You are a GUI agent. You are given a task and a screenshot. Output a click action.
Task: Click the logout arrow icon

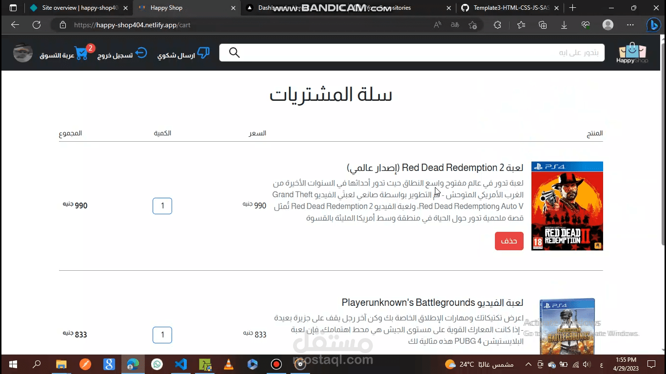141,53
